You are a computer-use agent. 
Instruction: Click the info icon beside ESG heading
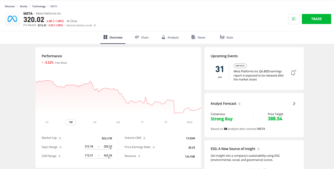(258, 149)
